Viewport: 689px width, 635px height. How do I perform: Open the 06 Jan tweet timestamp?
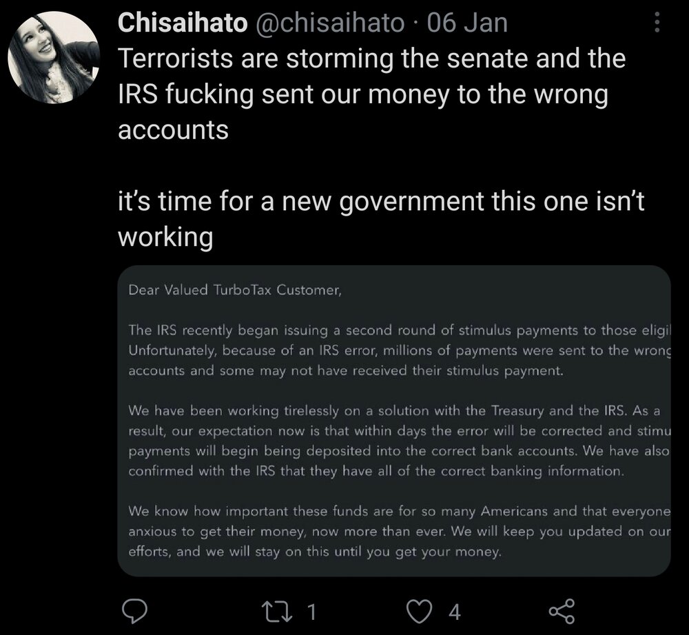467,23
